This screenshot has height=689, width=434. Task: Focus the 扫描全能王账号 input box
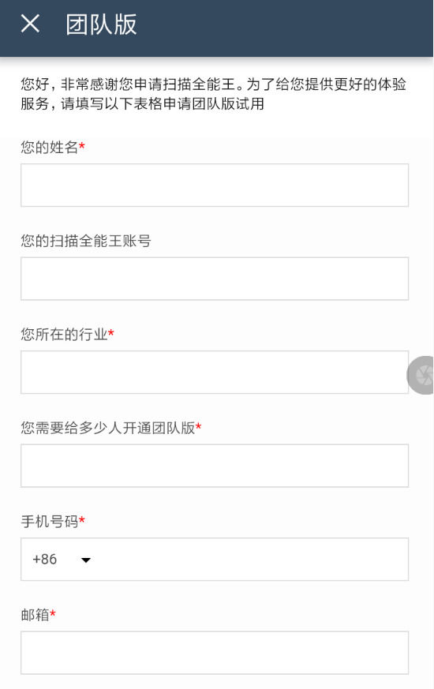(215, 279)
